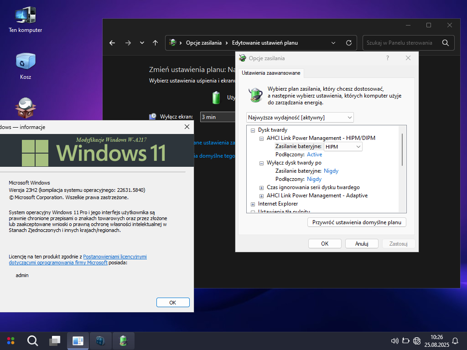This screenshot has width=467, height=350.
Task: Click the volume speaker tray icon
Action: 395,341
